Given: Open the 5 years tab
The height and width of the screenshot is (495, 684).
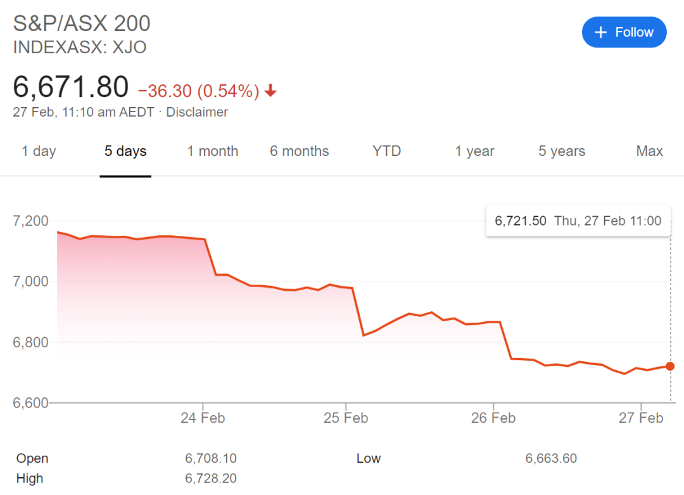Looking at the screenshot, I should 562,151.
